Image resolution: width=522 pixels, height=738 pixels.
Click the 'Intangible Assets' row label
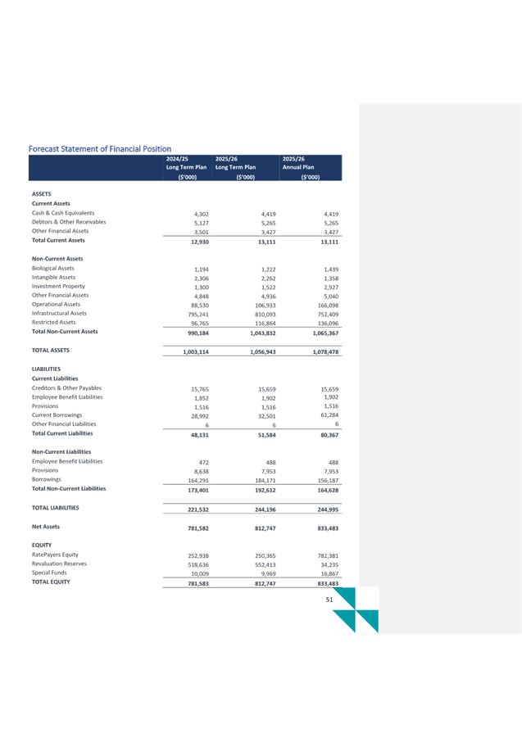point(53,277)
